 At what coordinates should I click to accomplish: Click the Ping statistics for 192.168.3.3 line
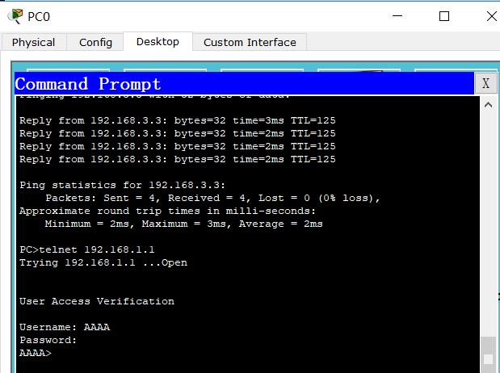(123, 185)
